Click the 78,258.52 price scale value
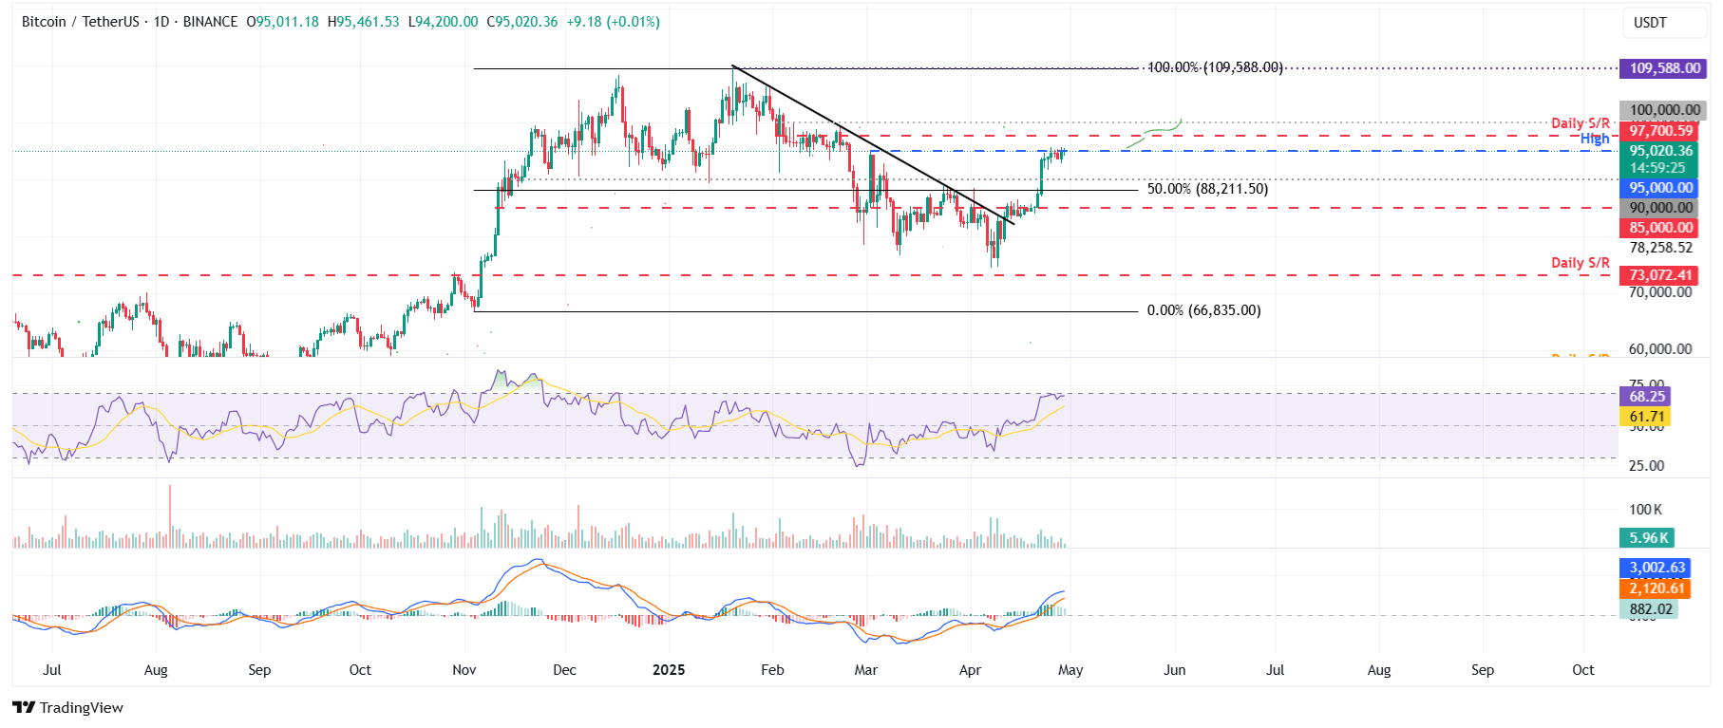Viewport: 1723px width, 728px height. [x=1661, y=248]
